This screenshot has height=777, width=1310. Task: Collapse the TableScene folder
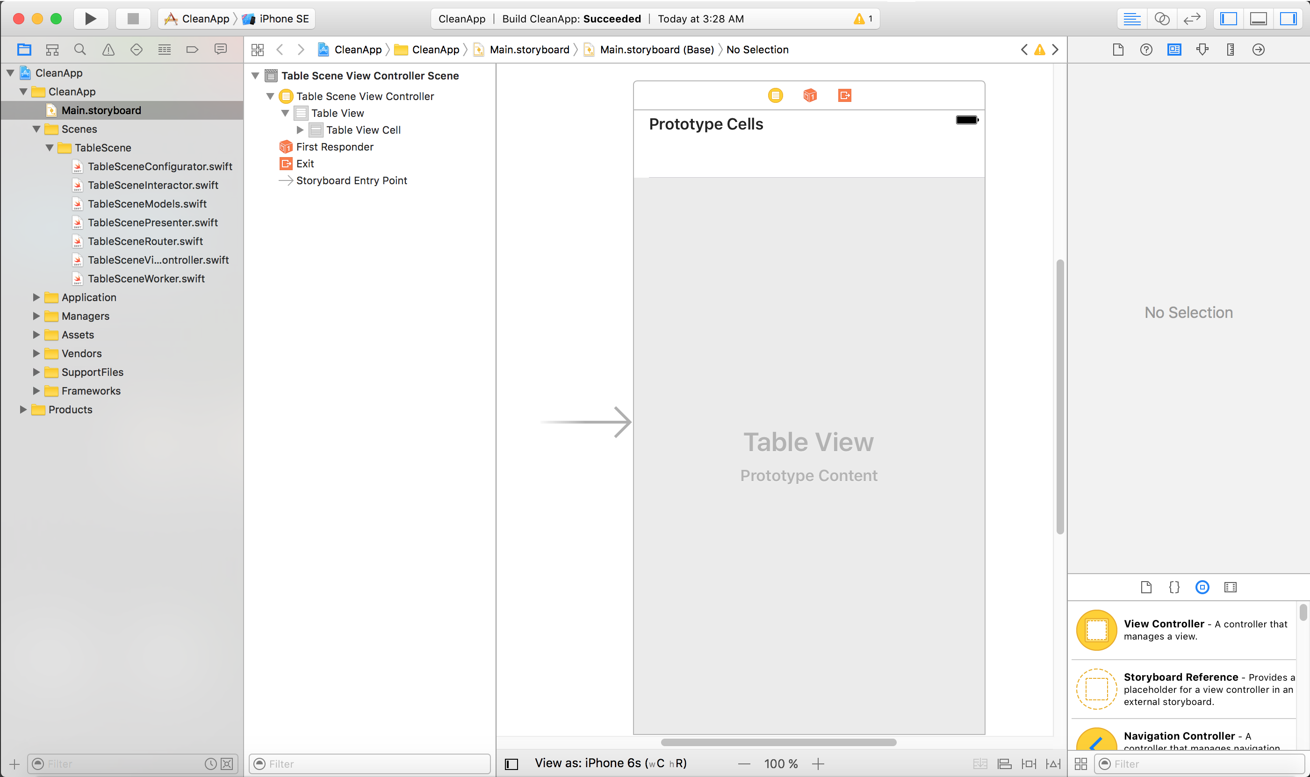[49, 148]
